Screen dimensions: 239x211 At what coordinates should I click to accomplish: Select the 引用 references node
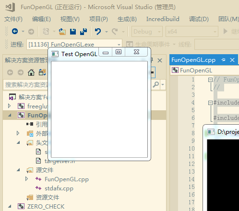(x=42, y=124)
